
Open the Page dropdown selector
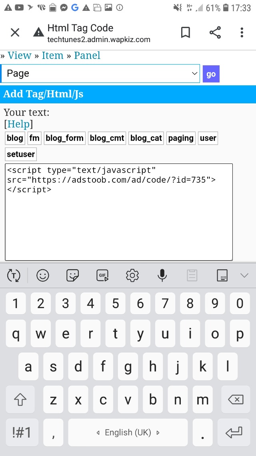click(x=100, y=74)
